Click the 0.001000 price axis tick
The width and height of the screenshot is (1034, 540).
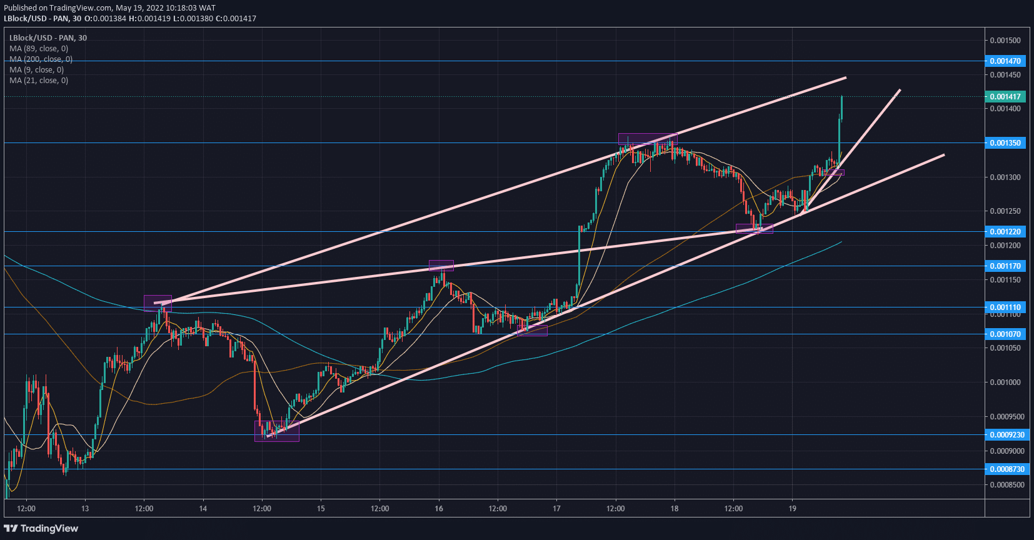(1005, 382)
